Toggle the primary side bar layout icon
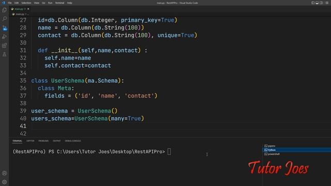This screenshot has width=331, height=186. (313, 3)
